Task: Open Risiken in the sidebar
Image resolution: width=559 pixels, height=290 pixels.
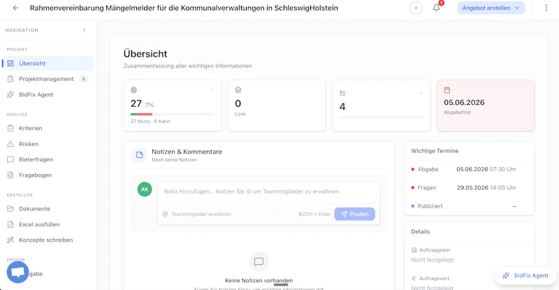Action: (x=48, y=144)
